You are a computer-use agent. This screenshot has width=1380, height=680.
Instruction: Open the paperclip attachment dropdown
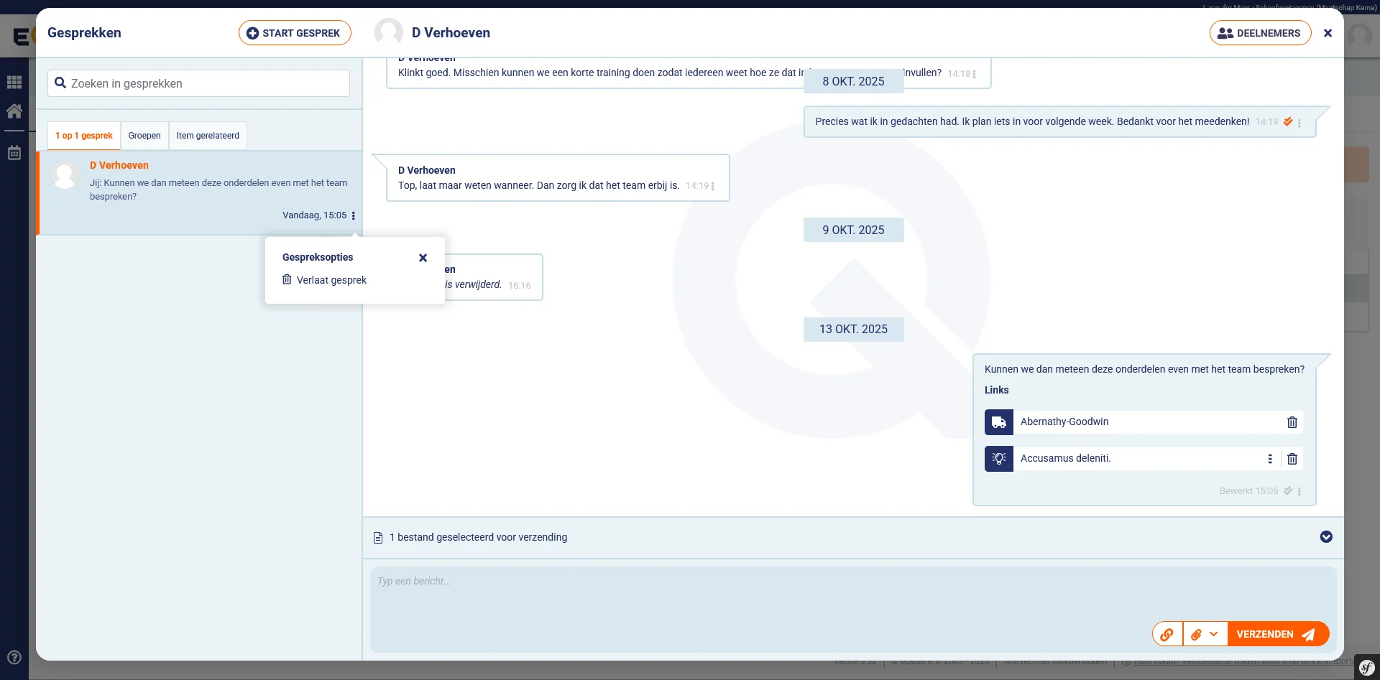1205,634
